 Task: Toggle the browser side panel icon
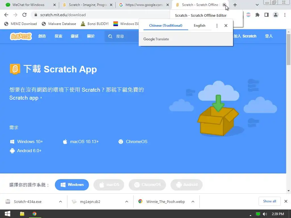tap(267, 15)
